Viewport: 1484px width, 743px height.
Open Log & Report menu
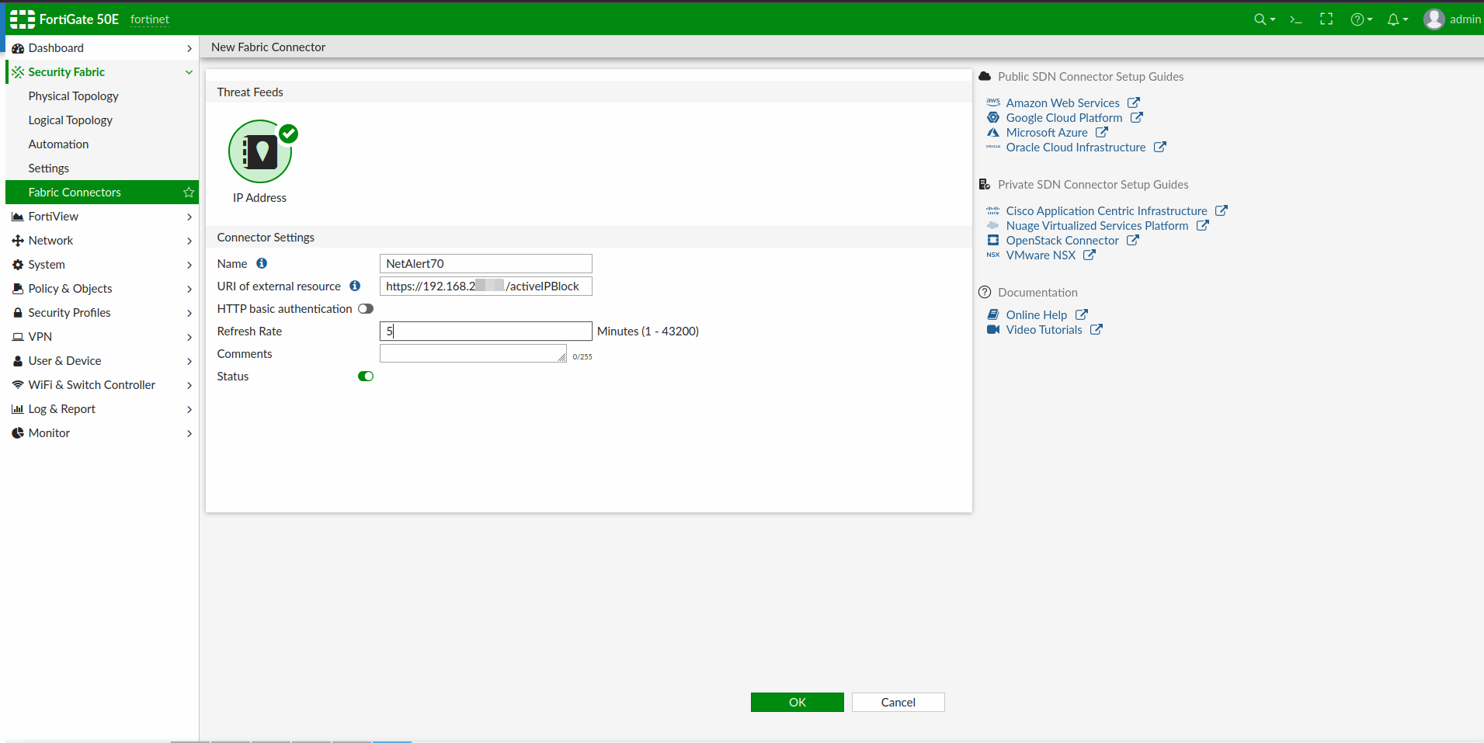102,409
